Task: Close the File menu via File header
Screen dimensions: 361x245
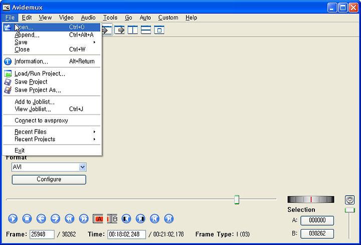Action: coord(10,17)
